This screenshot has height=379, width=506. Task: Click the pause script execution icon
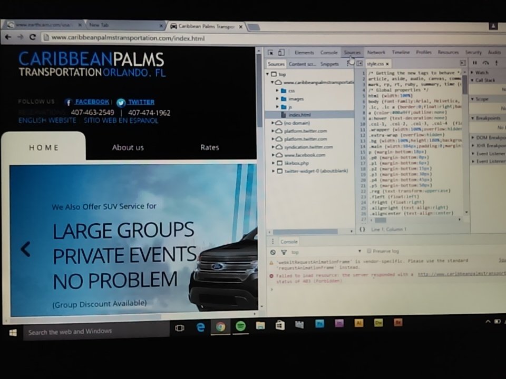tap(475, 63)
